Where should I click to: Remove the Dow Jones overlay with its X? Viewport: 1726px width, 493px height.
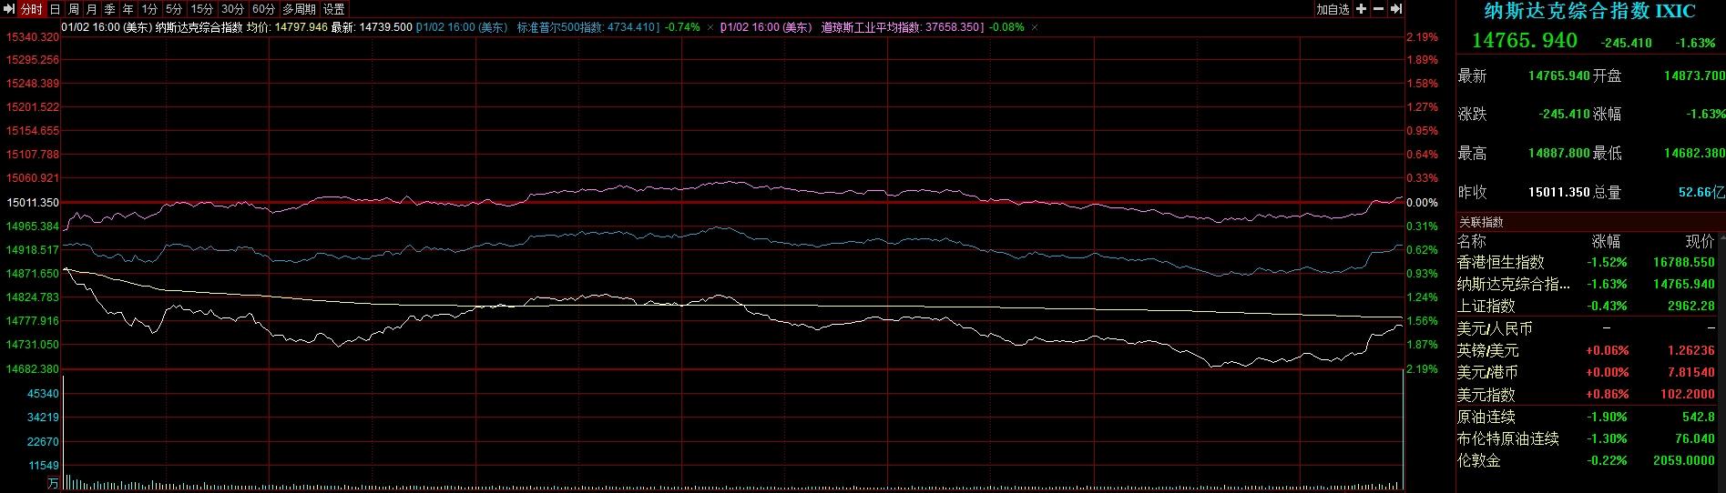click(1035, 27)
